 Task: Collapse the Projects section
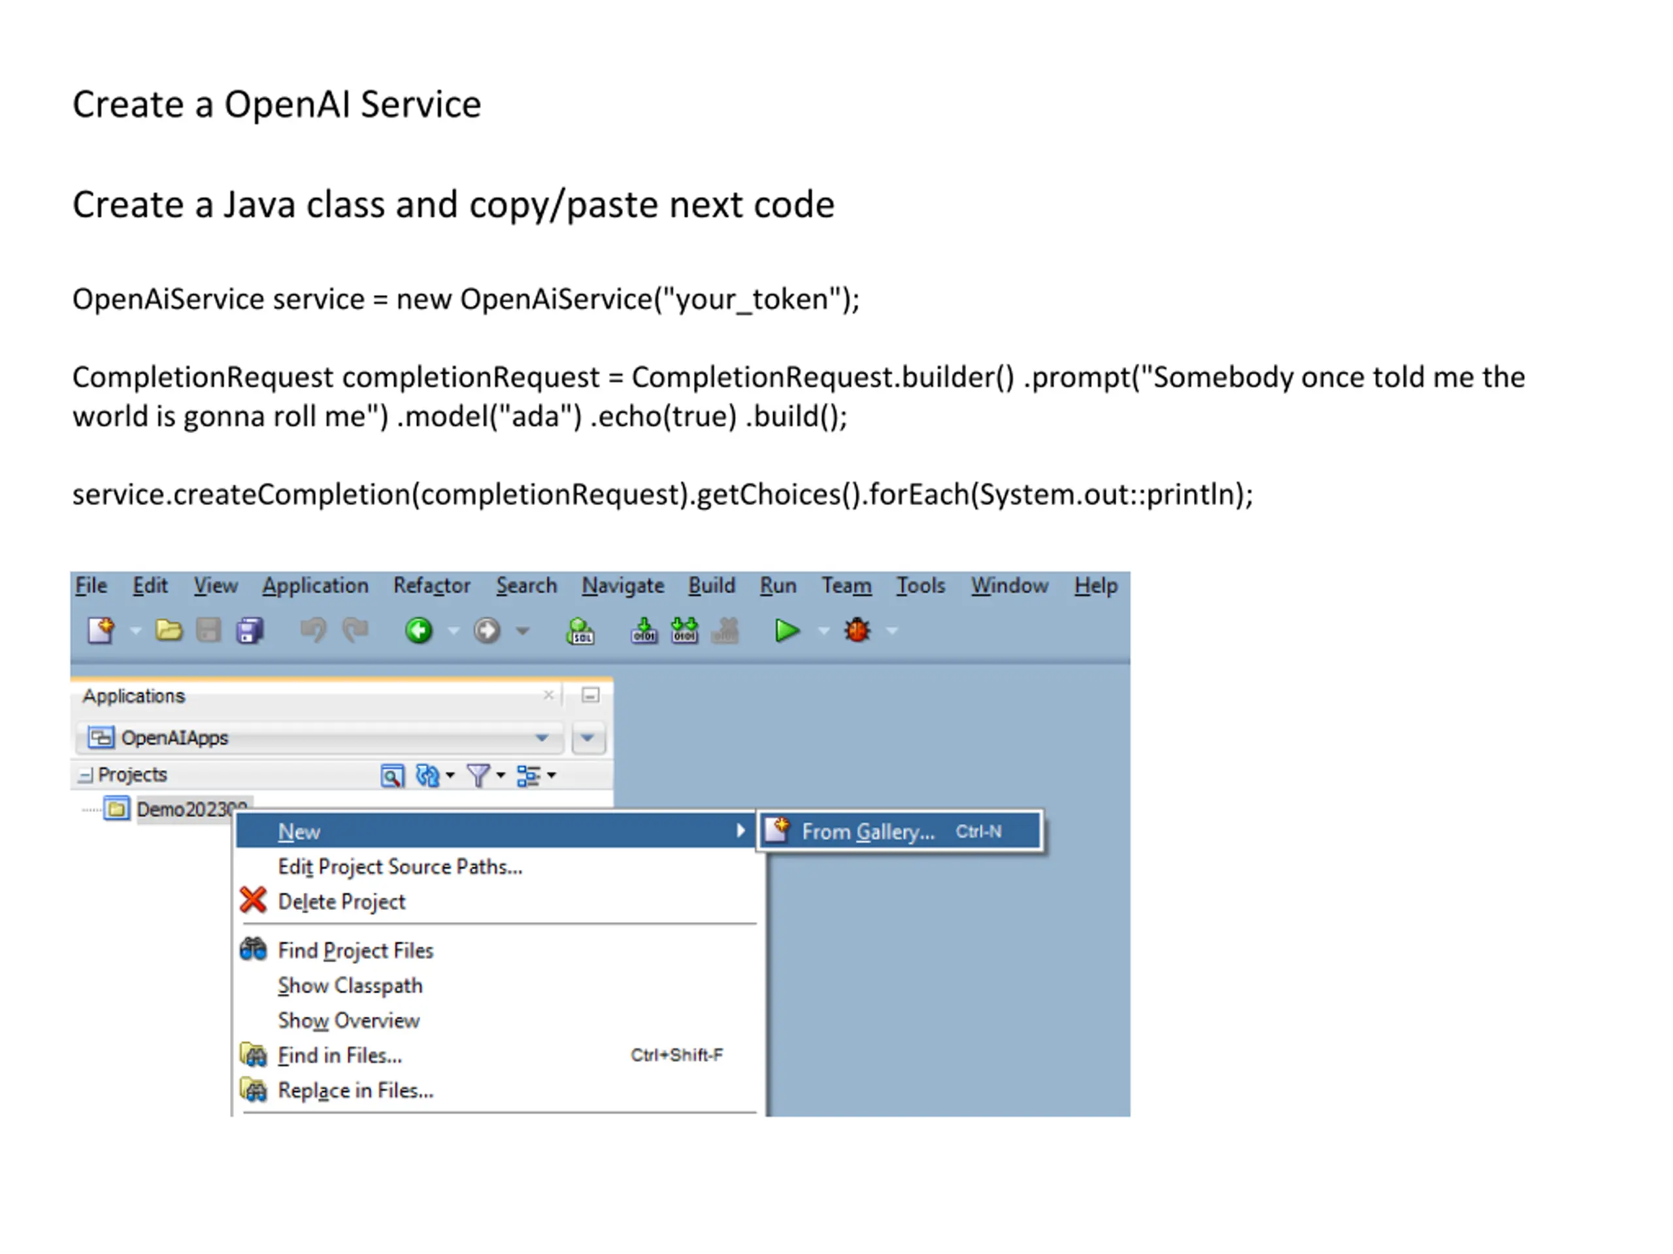pyautogui.click(x=86, y=775)
